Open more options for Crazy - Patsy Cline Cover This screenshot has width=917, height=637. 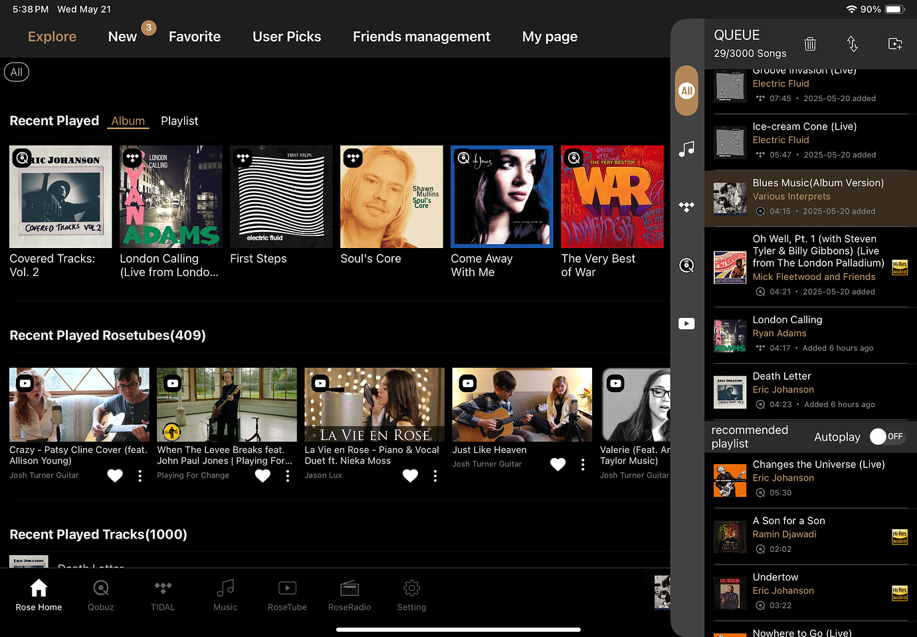[140, 475]
